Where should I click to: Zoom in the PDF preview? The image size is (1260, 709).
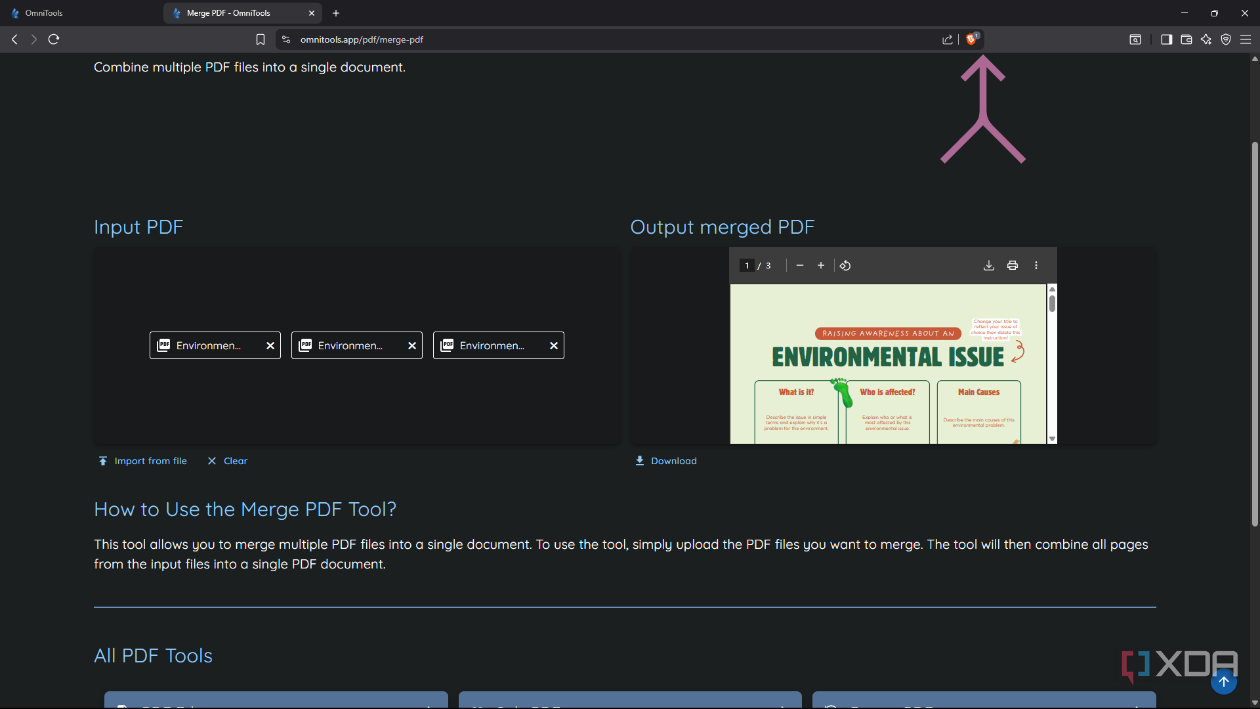(821, 265)
